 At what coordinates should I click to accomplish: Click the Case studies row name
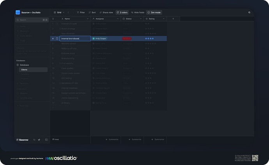click(x=67, y=68)
